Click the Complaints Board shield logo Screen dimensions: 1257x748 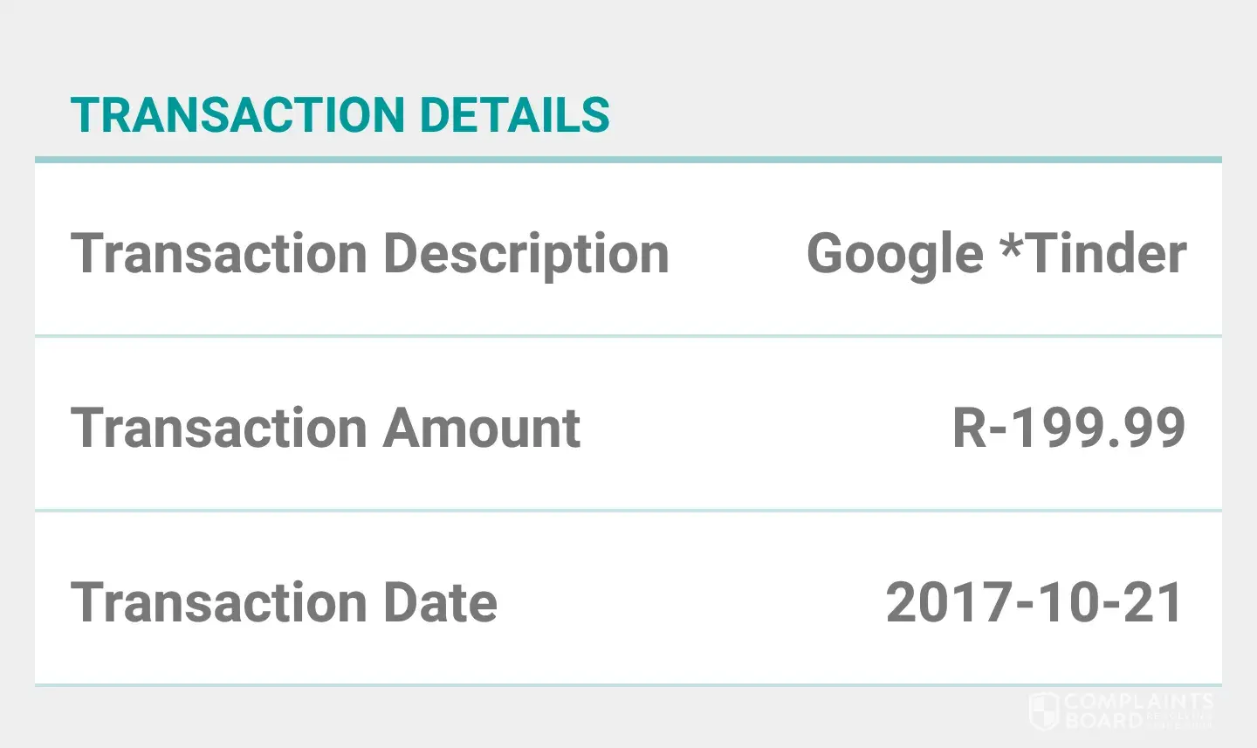coord(1043,710)
